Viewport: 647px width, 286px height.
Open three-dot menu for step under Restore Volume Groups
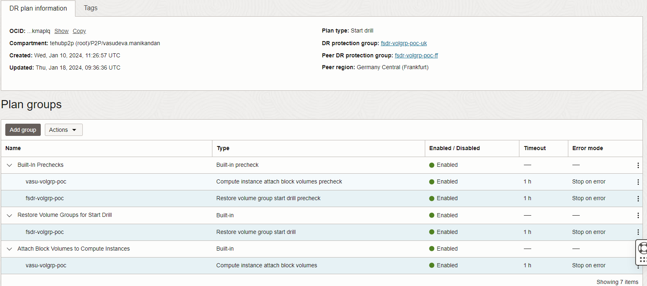coord(638,232)
